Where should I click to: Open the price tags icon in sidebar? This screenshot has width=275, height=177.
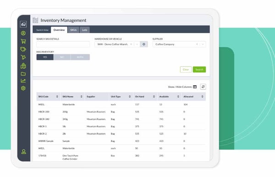pos(23,49)
